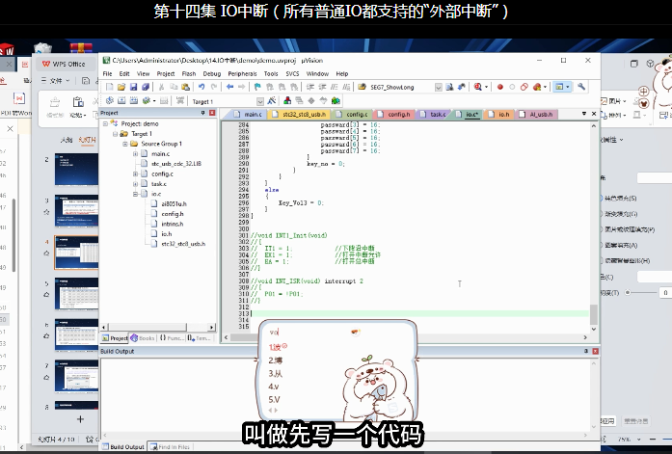
Task: Close the Build Output panel
Action: (595, 351)
